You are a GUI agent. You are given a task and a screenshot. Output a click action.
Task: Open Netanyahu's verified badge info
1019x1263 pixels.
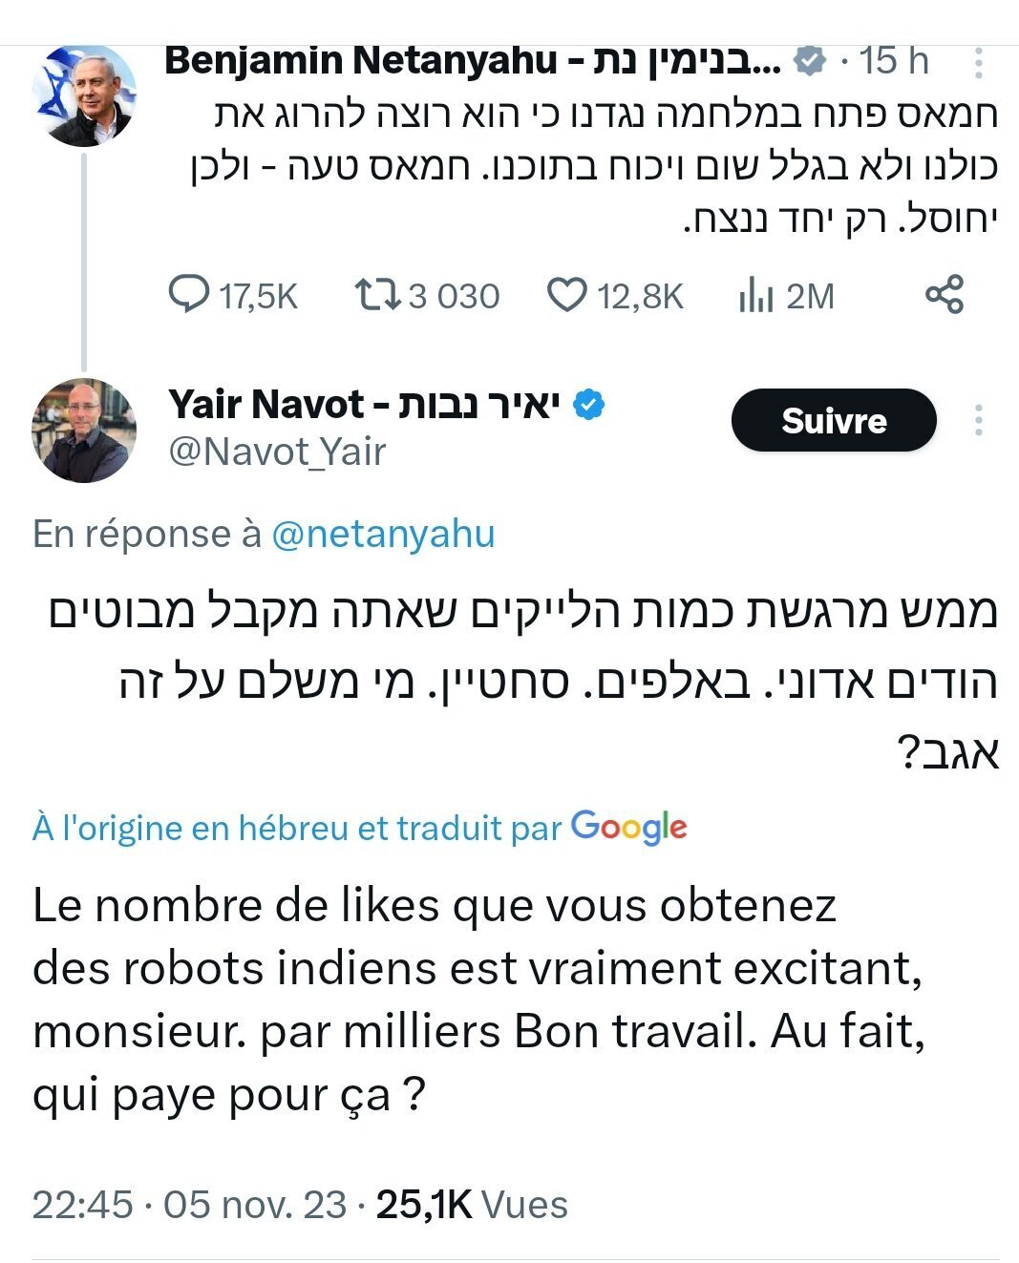point(810,62)
